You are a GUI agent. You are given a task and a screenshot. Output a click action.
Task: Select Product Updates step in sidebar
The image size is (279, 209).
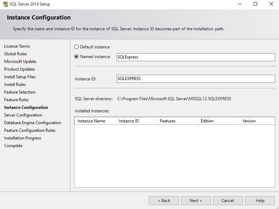(19, 69)
